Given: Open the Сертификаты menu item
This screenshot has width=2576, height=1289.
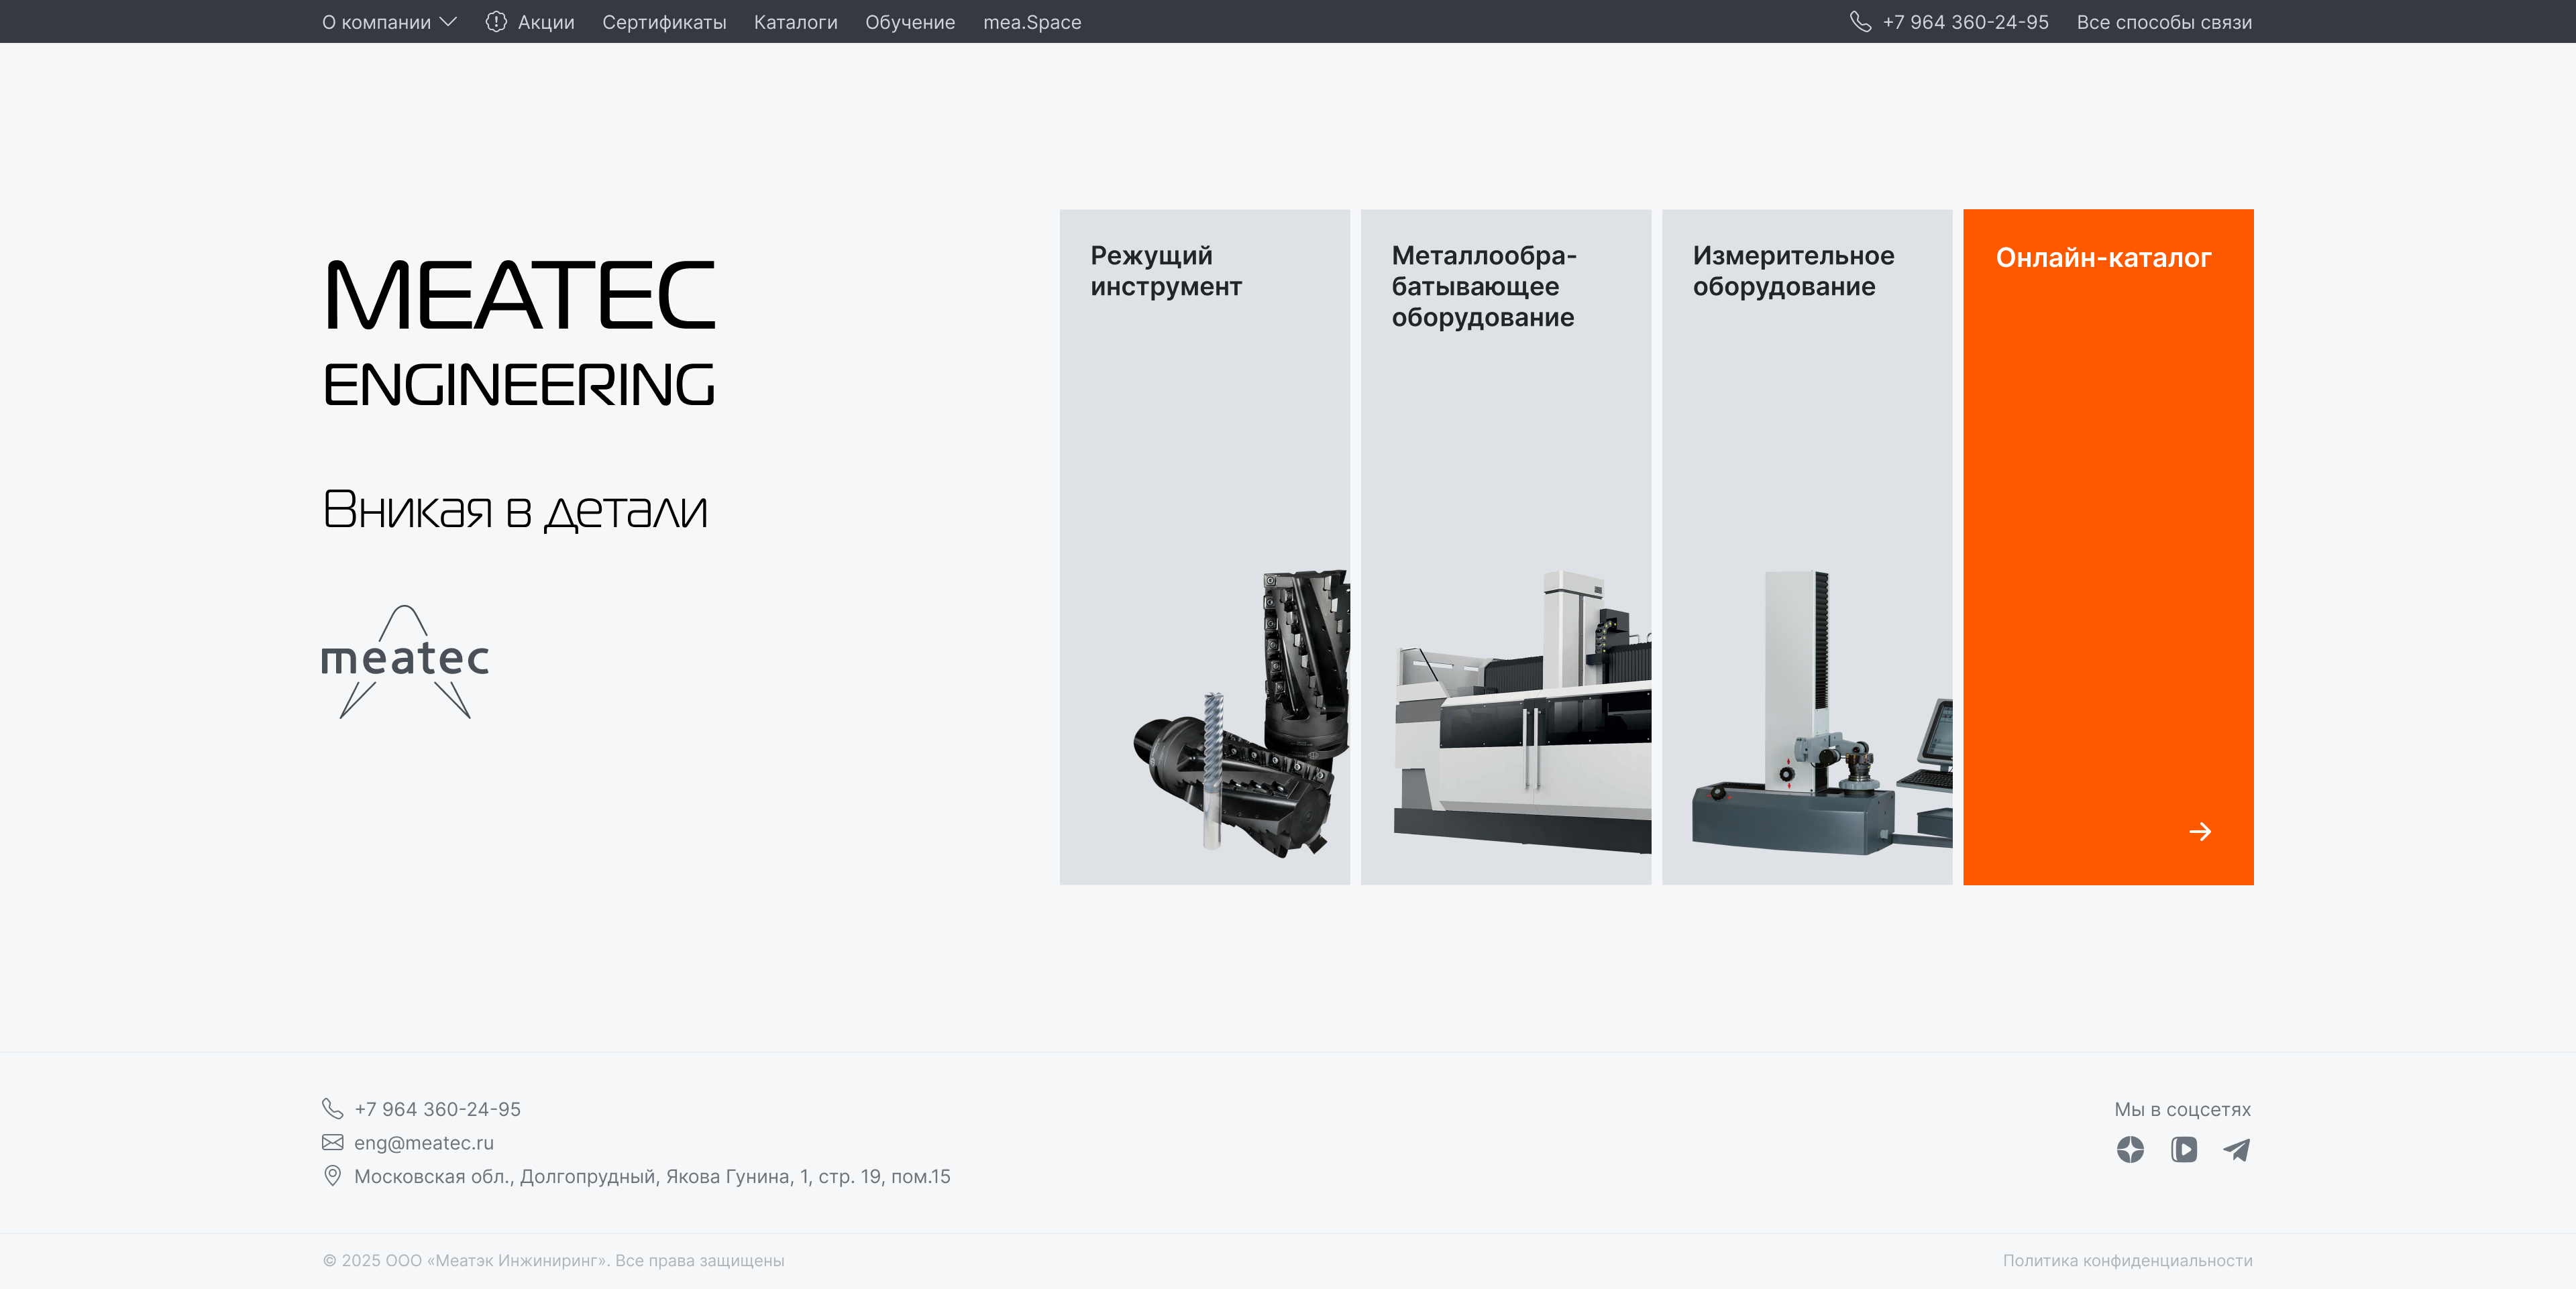Looking at the screenshot, I should 664,22.
